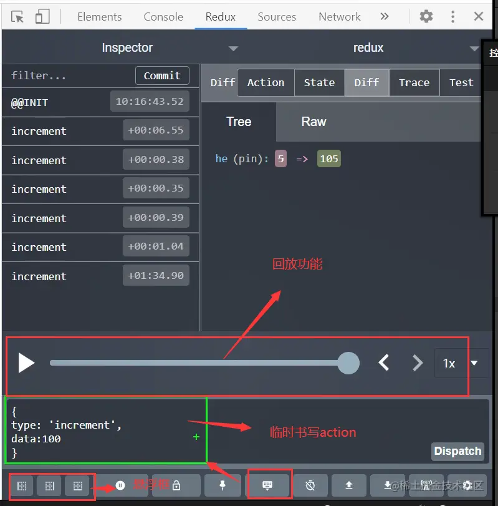Select the Action view tab
Screen dimensions: 498x506
pos(266,82)
